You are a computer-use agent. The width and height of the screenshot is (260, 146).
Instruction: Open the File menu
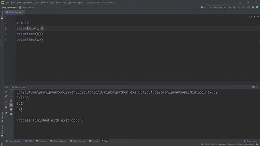tap(8, 2)
